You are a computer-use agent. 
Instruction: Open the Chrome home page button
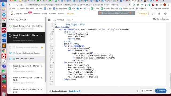tap(21, 5)
